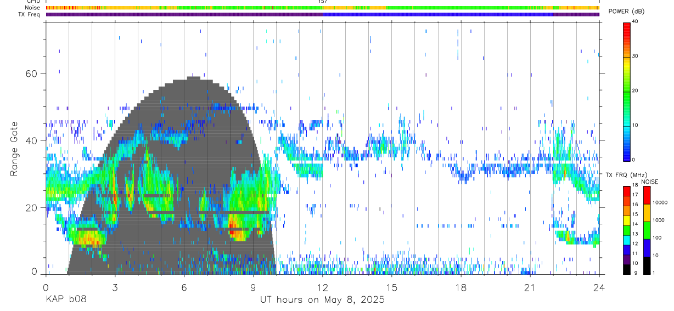Click the '12' hour tick on the time axis

[323, 287]
